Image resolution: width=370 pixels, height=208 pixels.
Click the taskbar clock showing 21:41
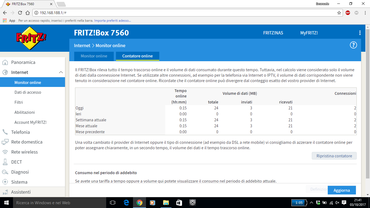click(x=358, y=203)
